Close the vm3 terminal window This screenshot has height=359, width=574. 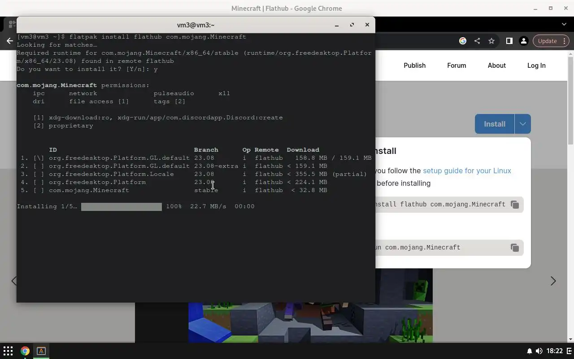pos(367,25)
